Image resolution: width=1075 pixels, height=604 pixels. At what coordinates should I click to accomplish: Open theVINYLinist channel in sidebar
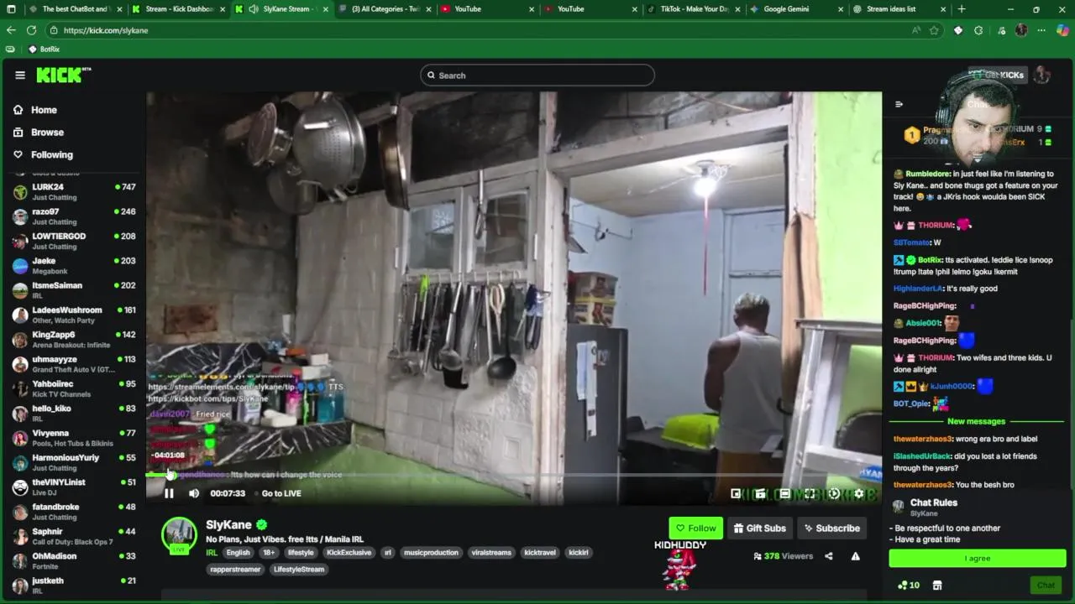73,487
